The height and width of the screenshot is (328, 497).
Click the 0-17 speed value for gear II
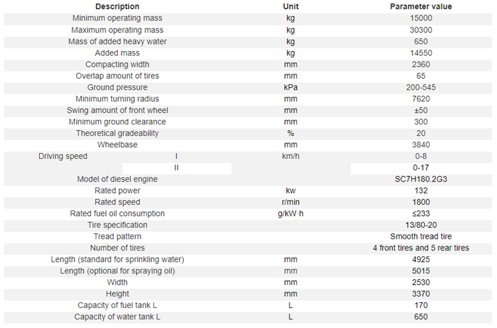coord(421,168)
